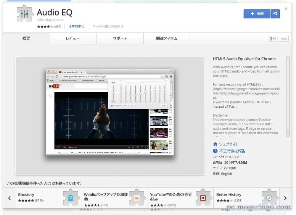The image size is (296, 215).
Task: Click the exclamation icon beside 不正行為を報告
Action: coord(215,151)
